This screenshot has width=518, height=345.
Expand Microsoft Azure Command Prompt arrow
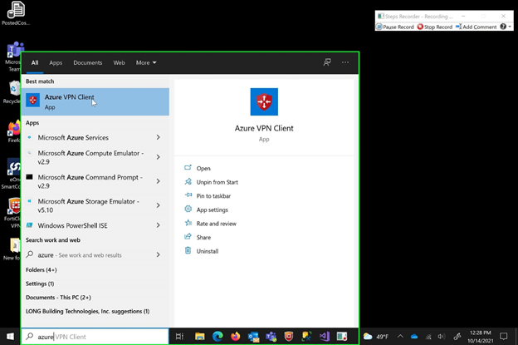coord(159,181)
